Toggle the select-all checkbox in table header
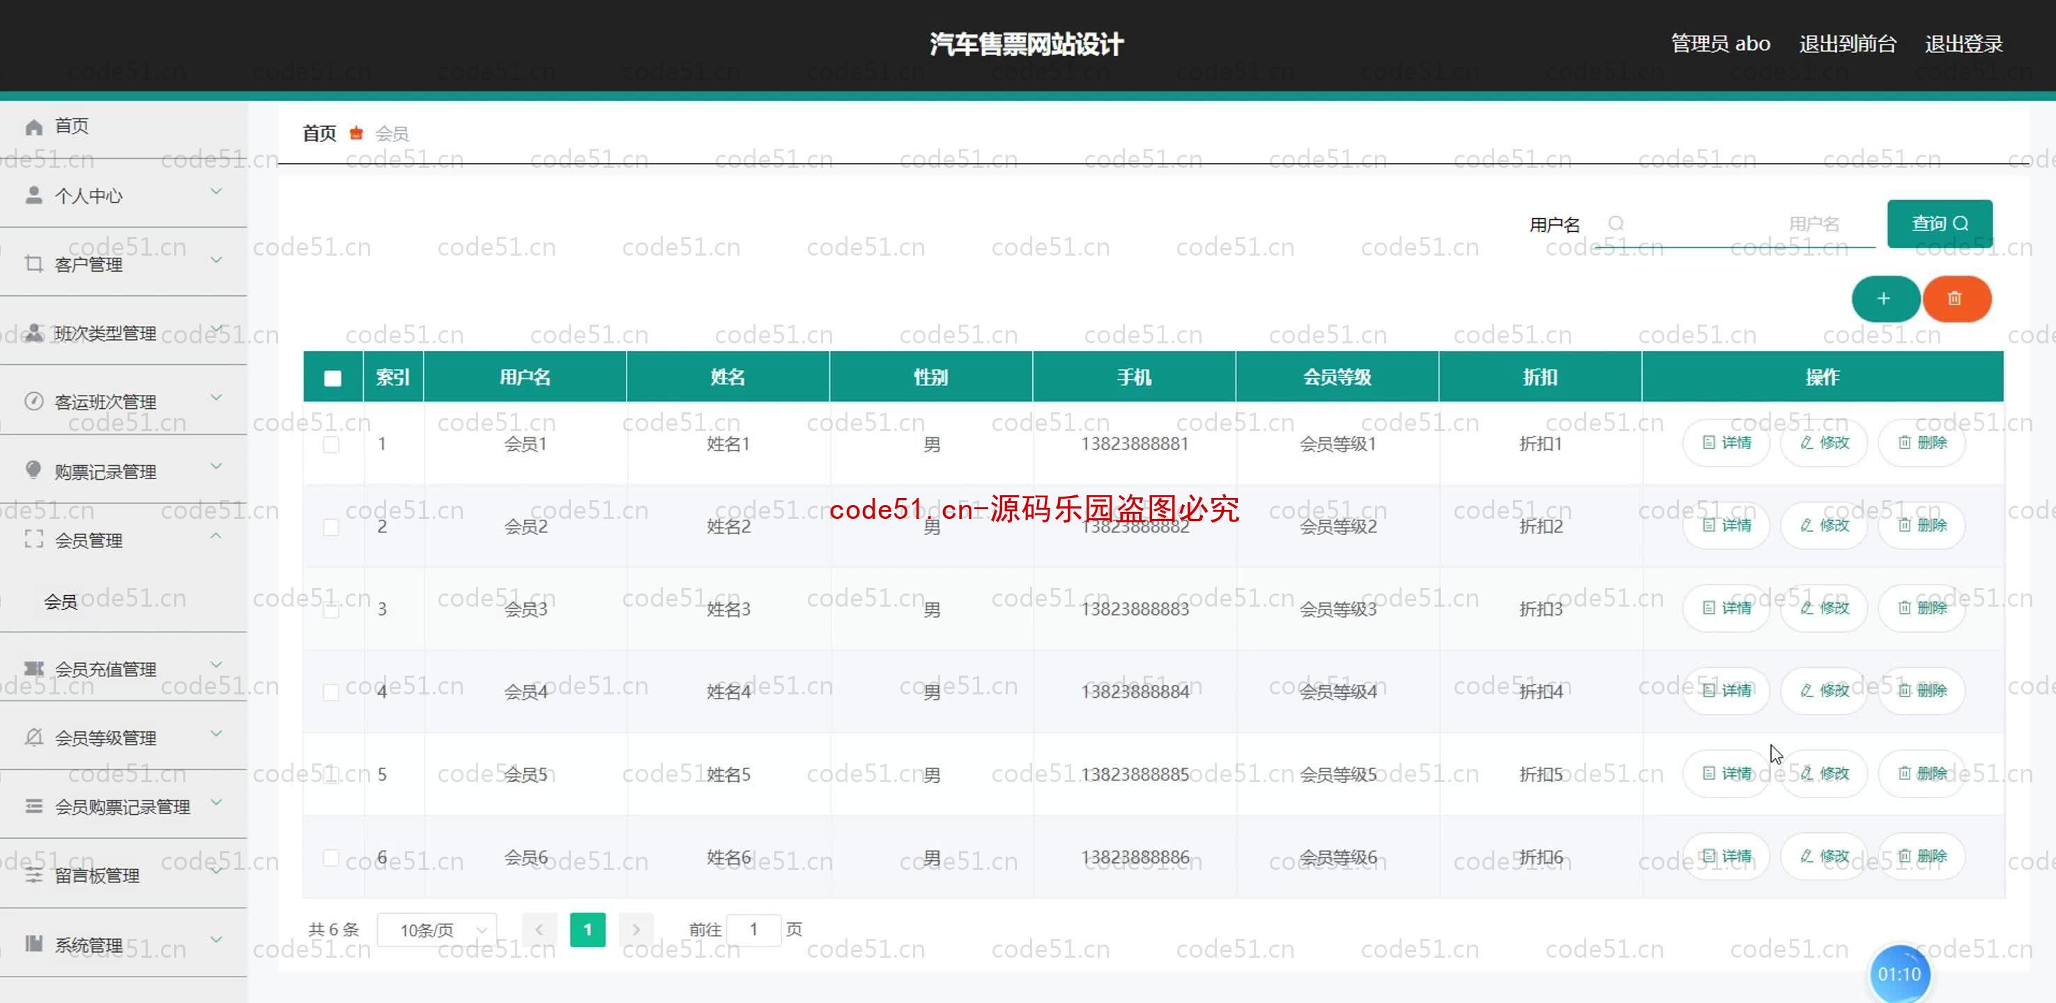2056x1003 pixels. 333,378
